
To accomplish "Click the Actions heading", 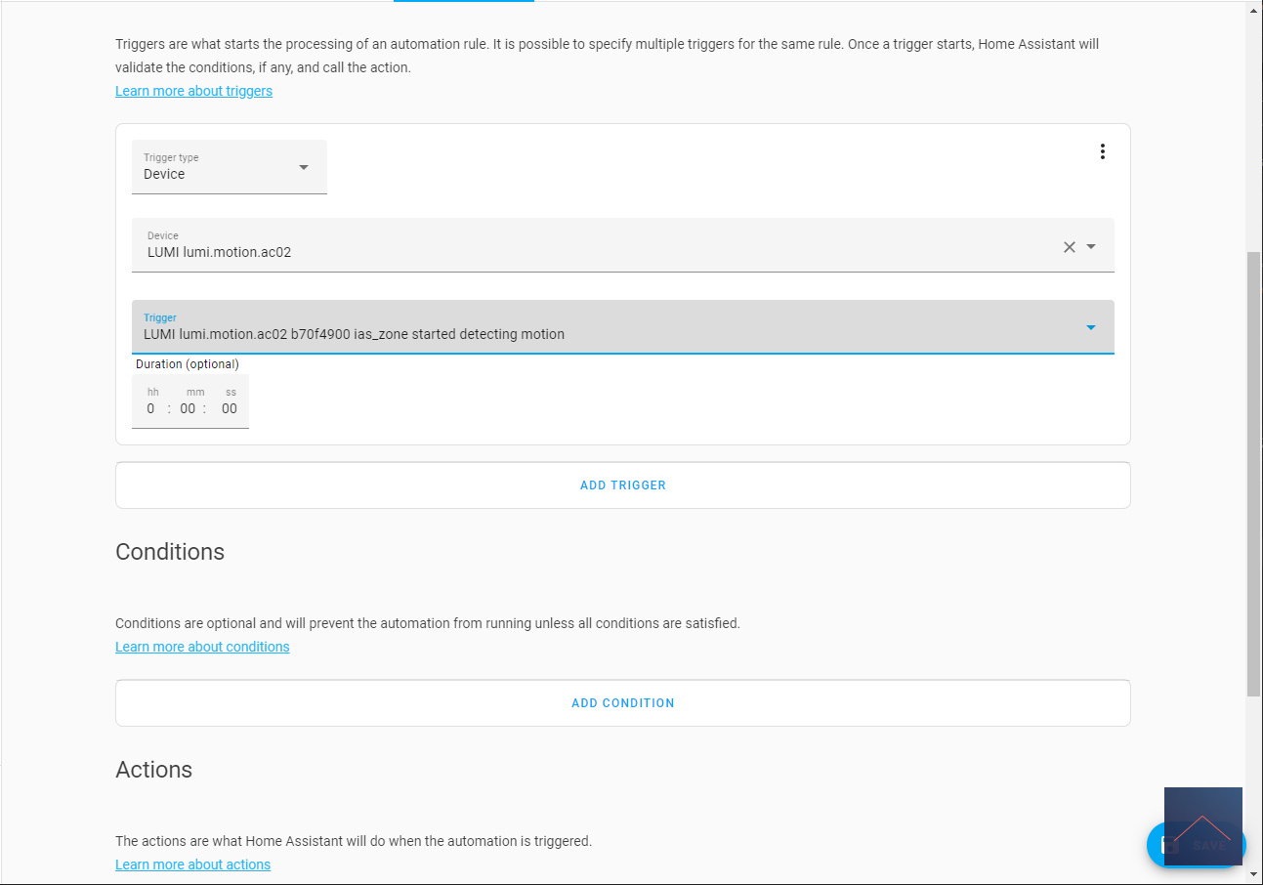I will [x=153, y=770].
